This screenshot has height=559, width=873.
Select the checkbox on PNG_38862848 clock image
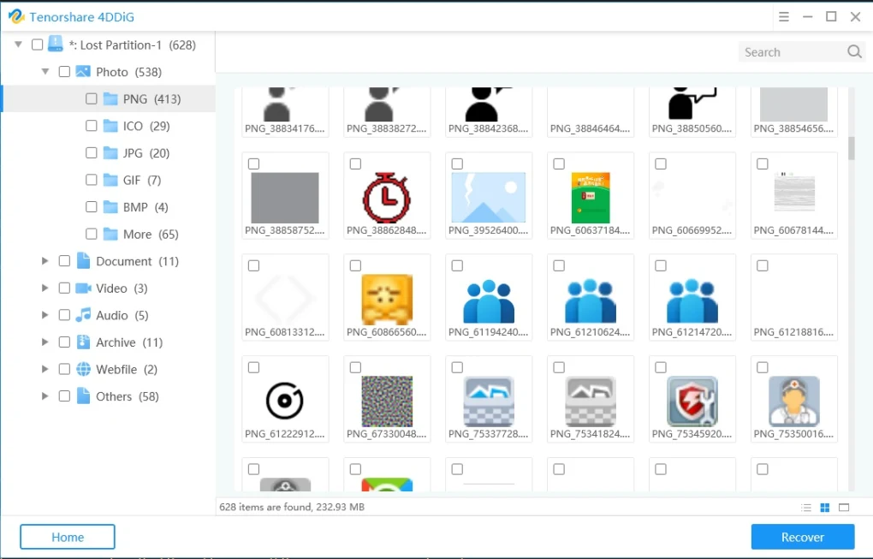tap(355, 163)
